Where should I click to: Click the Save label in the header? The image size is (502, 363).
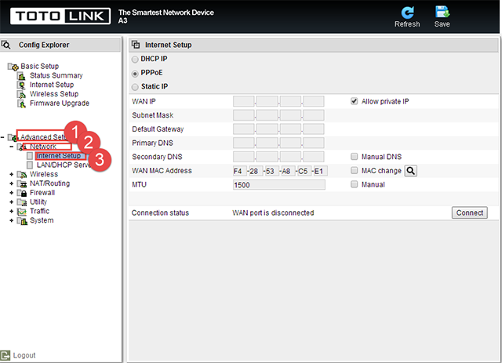point(442,24)
